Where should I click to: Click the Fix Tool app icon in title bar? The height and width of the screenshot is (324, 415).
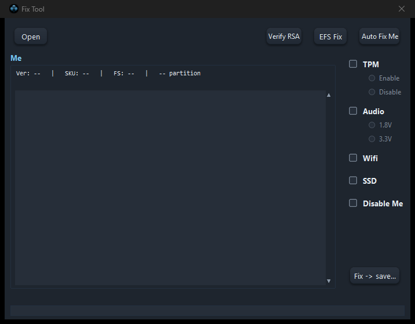(x=14, y=9)
